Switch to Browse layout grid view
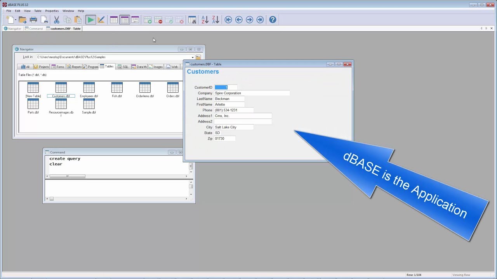The height and width of the screenshot is (279, 497). coord(114,20)
